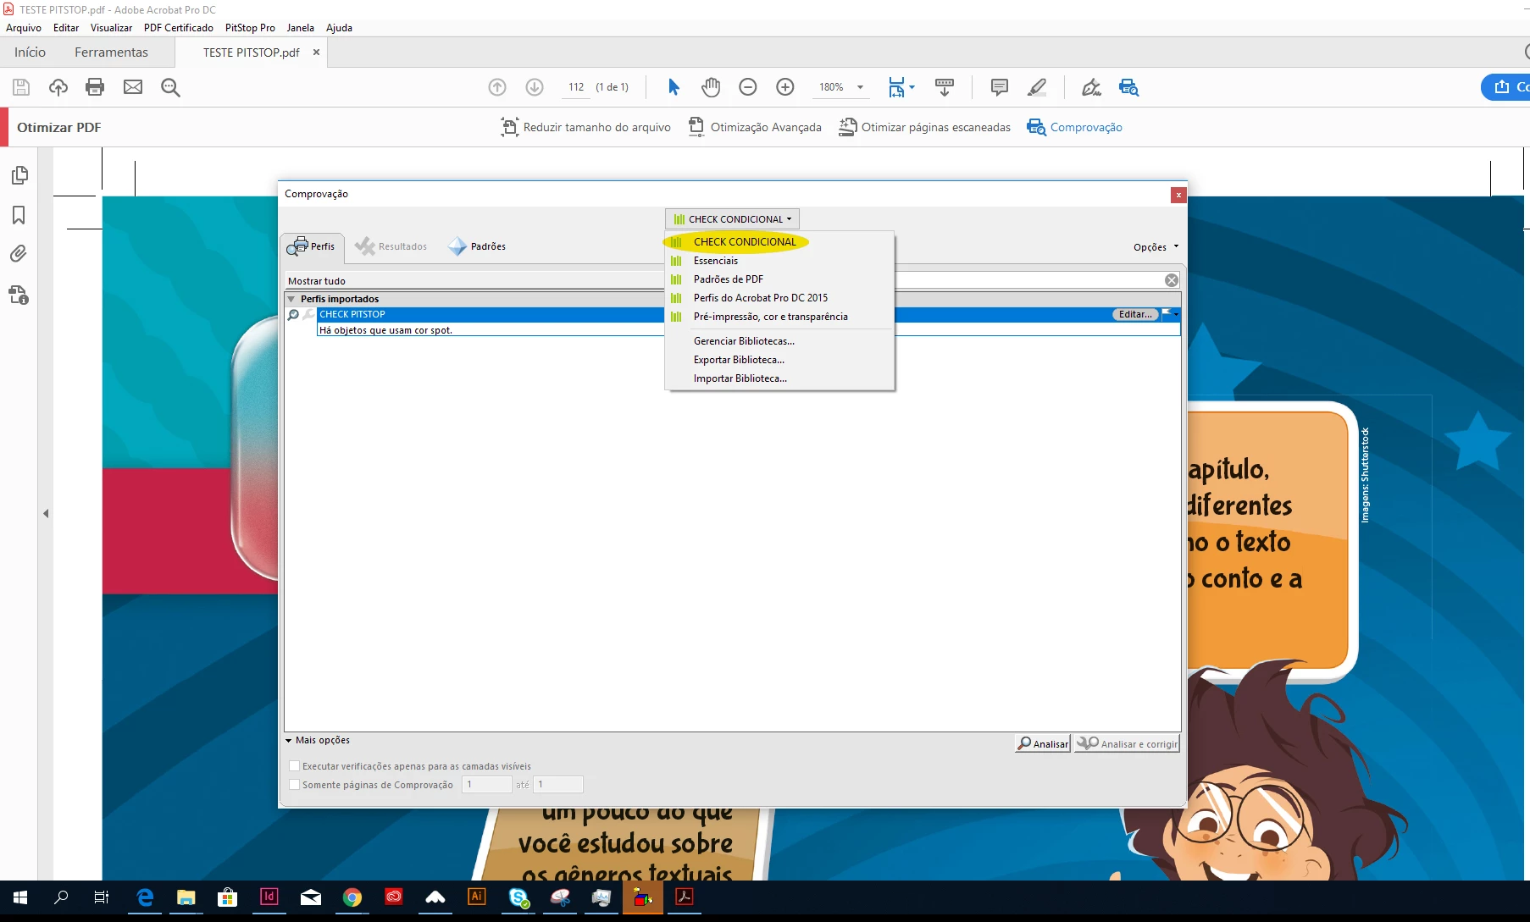The height and width of the screenshot is (922, 1530).
Task: Click the sign document icon
Action: (x=1091, y=87)
